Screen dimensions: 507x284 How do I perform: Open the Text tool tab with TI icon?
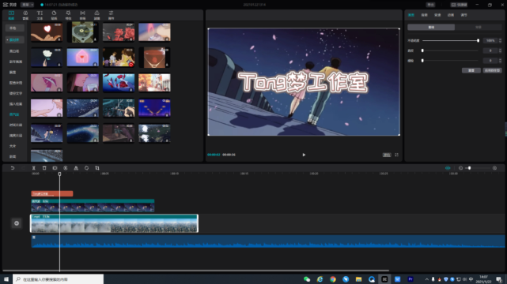[x=40, y=15]
